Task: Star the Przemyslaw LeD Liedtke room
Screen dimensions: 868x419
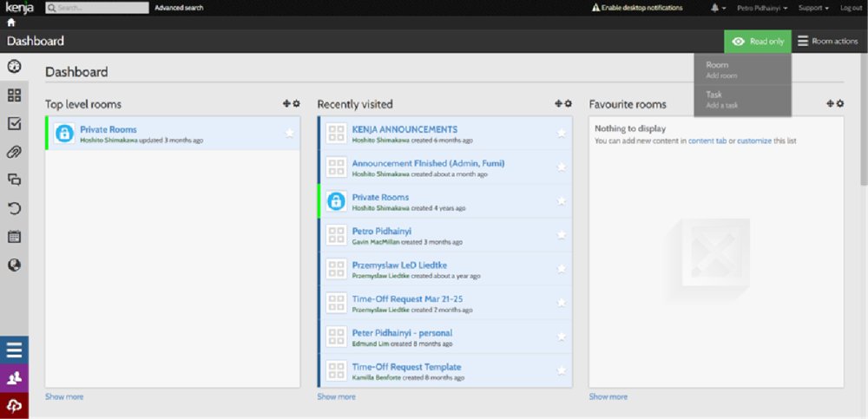Action: click(x=562, y=269)
